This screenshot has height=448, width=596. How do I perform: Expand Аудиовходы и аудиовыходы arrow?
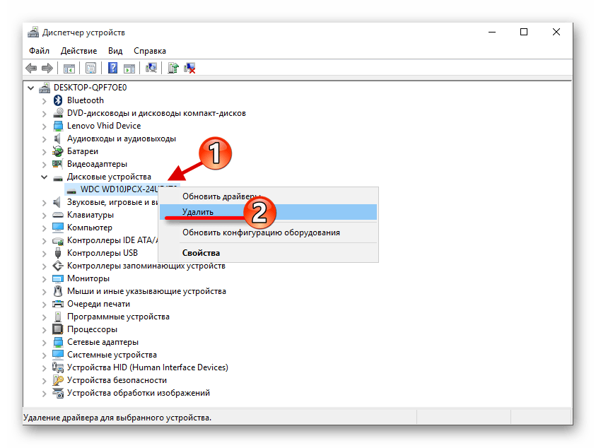tap(44, 139)
